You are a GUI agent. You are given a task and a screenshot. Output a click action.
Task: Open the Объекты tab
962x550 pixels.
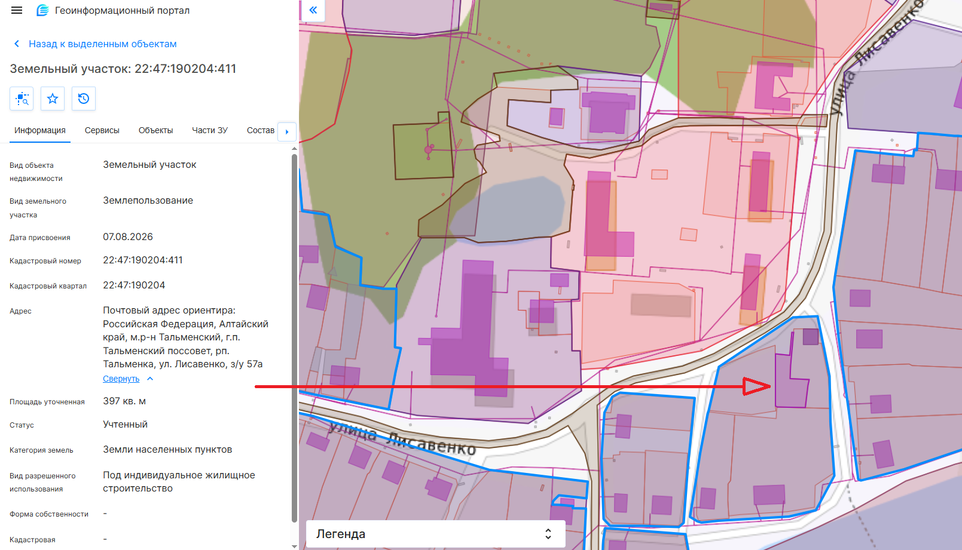point(155,130)
